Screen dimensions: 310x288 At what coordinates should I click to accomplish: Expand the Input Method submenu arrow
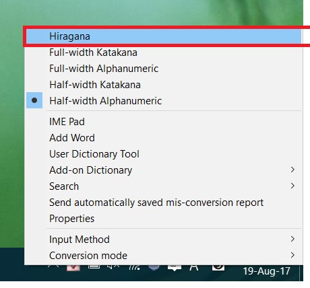click(292, 239)
